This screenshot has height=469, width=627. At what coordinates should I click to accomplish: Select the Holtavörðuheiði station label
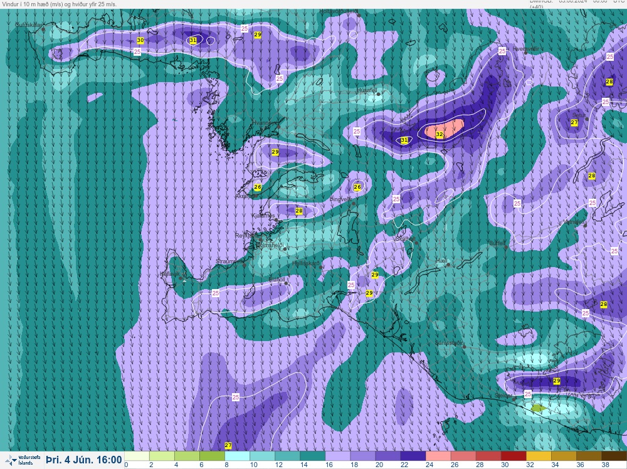click(339, 11)
